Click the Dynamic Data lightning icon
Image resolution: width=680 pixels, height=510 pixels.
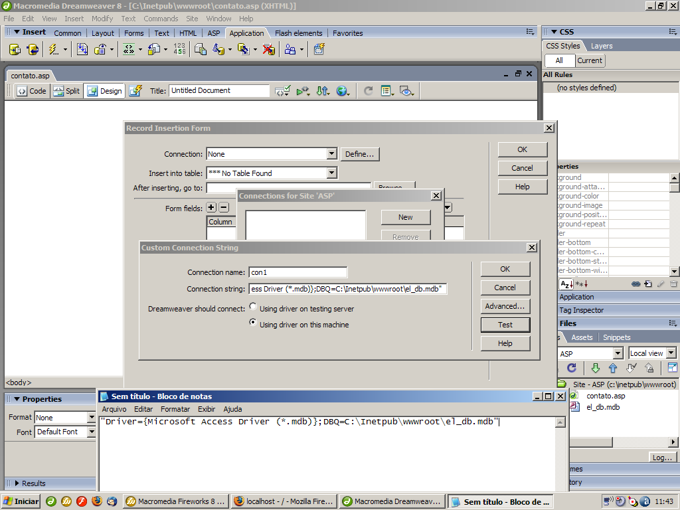[53, 49]
